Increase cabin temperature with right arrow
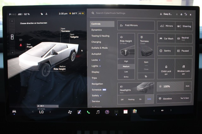202x134 pixels. tap(50, 112)
